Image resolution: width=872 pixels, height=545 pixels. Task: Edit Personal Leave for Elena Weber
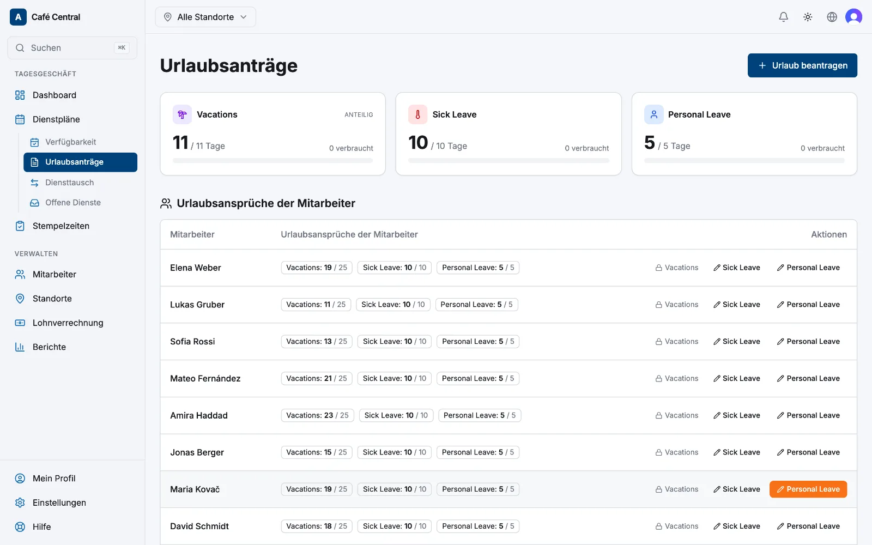point(808,268)
